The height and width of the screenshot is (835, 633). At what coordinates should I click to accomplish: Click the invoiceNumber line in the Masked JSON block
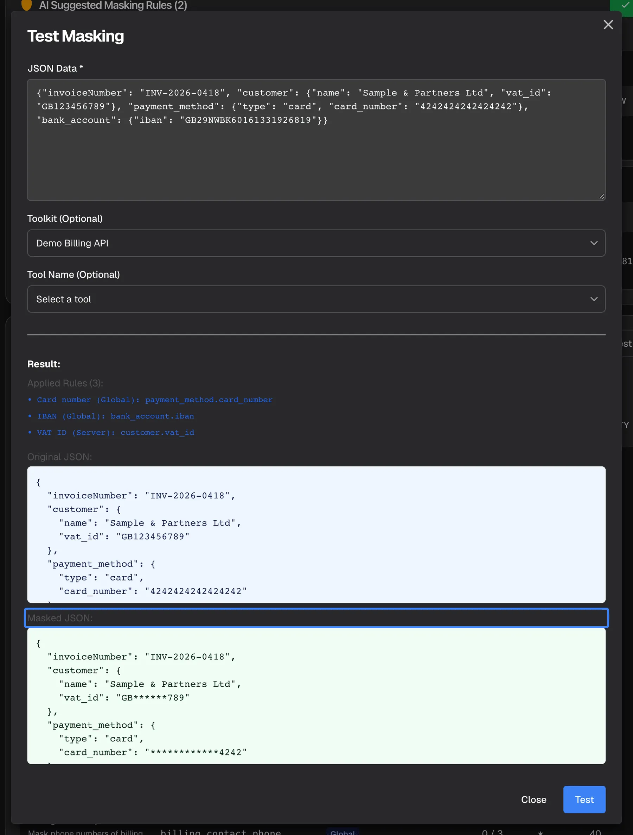coord(141,657)
